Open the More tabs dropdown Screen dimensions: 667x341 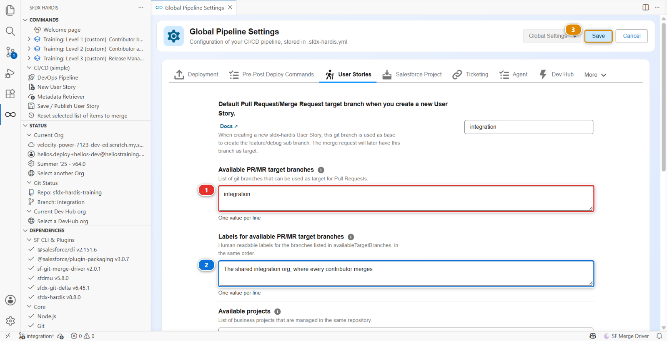point(595,75)
